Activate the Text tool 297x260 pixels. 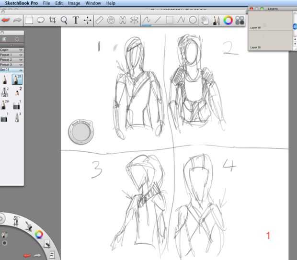point(76,20)
